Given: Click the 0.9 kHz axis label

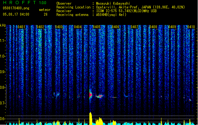Looking at the screenshot, I should (3, 72).
